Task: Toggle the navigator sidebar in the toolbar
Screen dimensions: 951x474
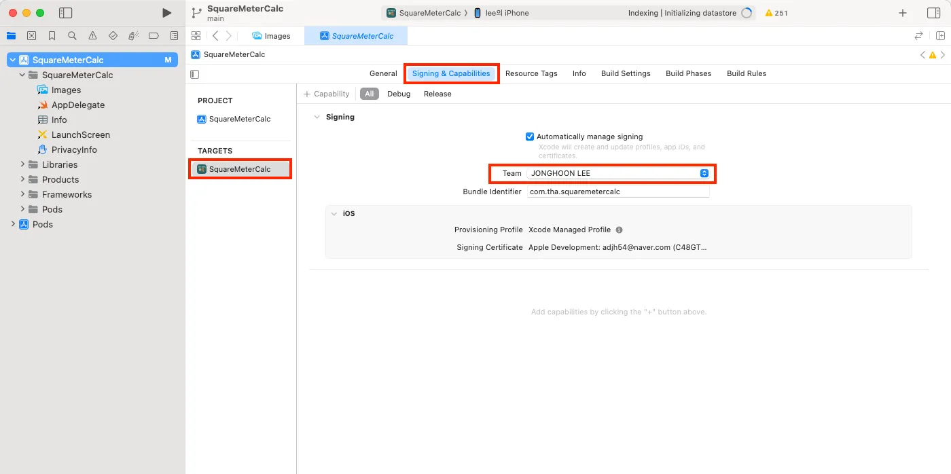Action: pyautogui.click(x=66, y=13)
